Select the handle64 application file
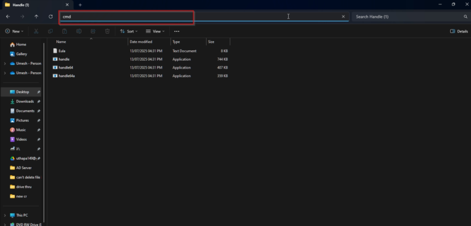The height and width of the screenshot is (226, 471). coord(66,67)
